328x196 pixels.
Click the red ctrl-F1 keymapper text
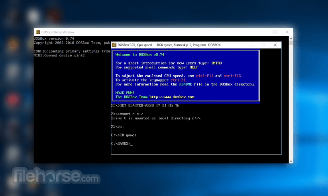(x=178, y=80)
